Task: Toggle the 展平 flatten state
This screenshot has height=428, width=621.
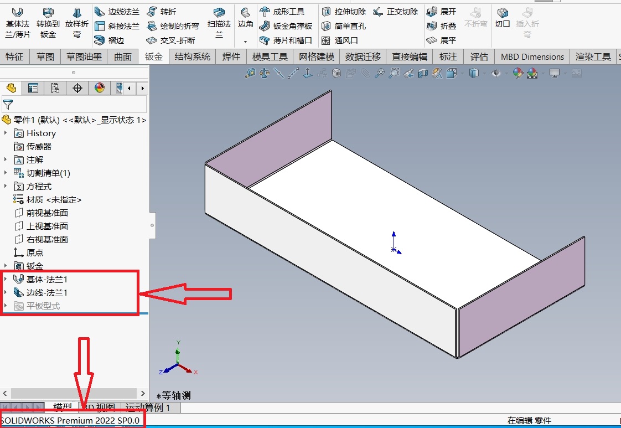Action: coord(441,40)
